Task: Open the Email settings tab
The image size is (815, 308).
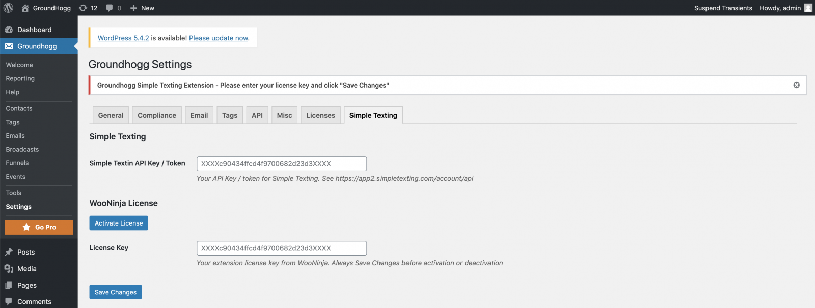Action: 199,115
